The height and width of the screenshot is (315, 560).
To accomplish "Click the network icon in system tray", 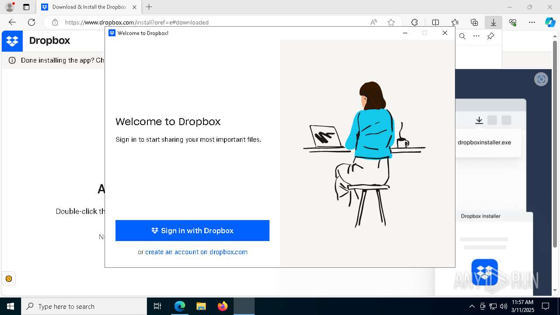I will (493, 306).
